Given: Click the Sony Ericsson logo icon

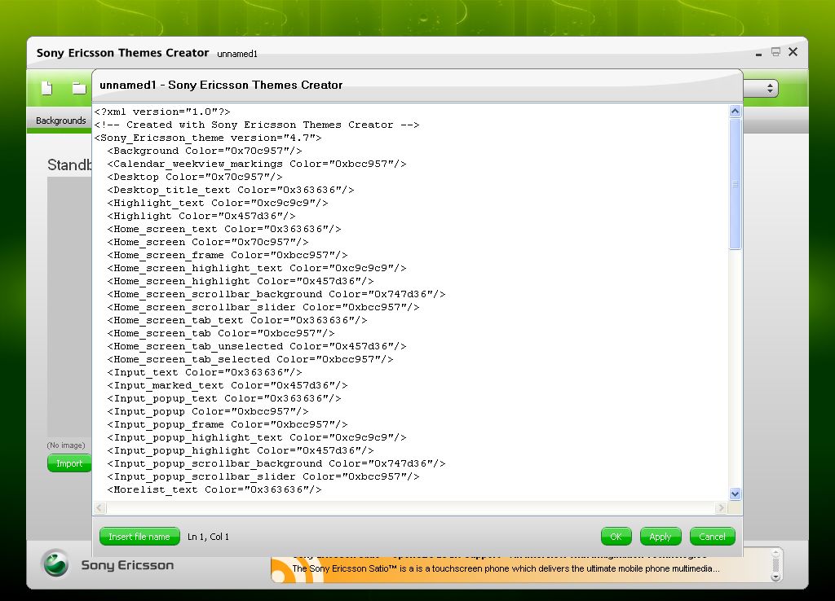Looking at the screenshot, I should tap(55, 564).
